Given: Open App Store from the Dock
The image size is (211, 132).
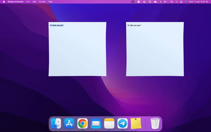Looking at the screenshot, I should coord(69,123).
